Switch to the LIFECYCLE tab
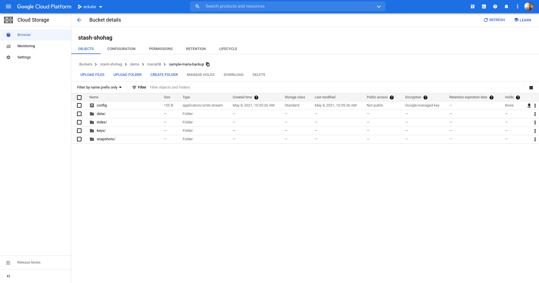This screenshot has width=539, height=283. [x=228, y=49]
